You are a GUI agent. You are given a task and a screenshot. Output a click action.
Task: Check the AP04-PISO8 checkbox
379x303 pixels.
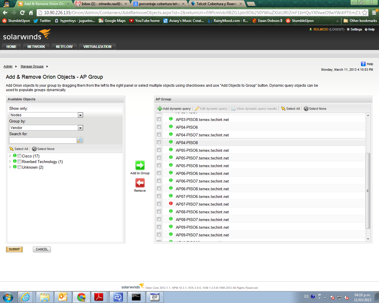pos(159,142)
